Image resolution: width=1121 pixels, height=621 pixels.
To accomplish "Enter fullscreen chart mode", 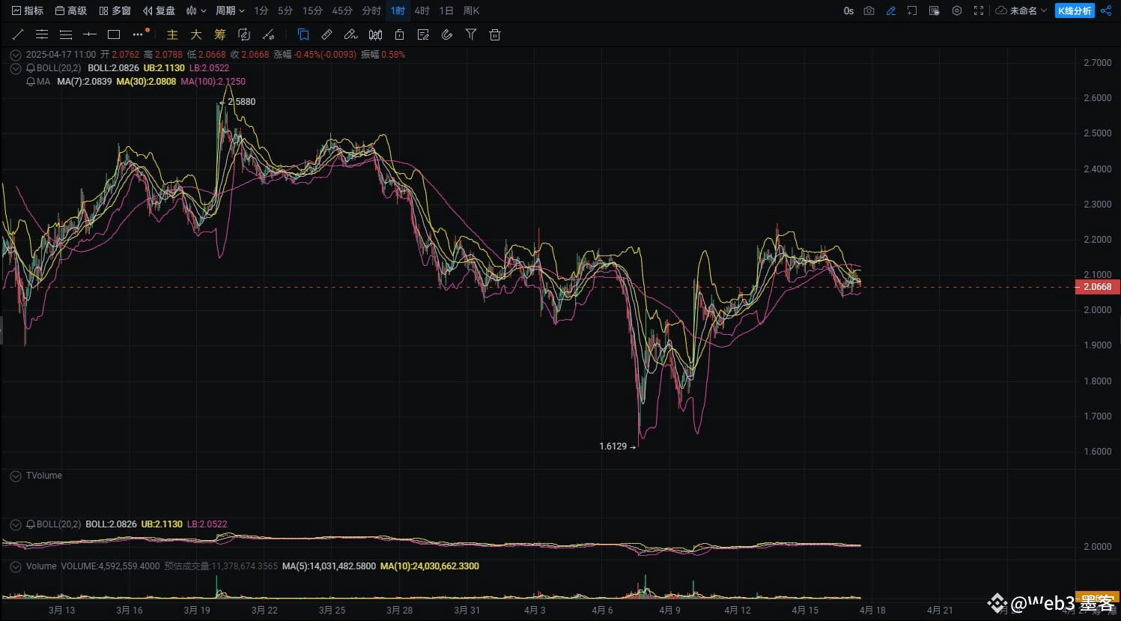I will tap(979, 10).
